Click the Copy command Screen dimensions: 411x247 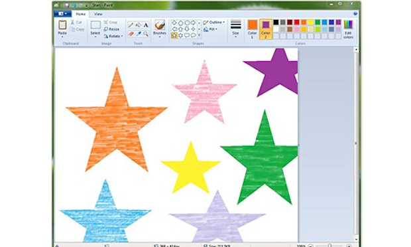pyautogui.click(x=78, y=29)
